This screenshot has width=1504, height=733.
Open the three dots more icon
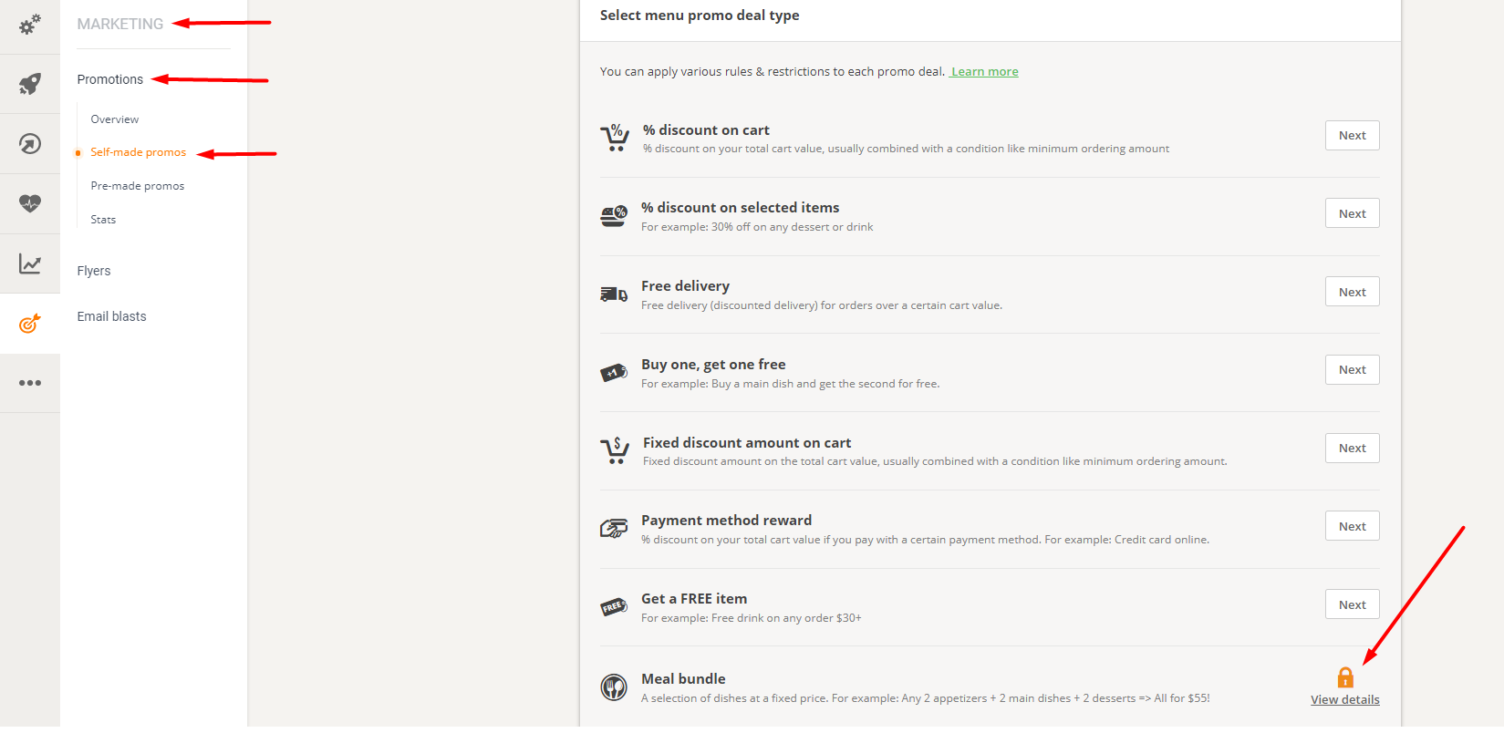pos(30,383)
